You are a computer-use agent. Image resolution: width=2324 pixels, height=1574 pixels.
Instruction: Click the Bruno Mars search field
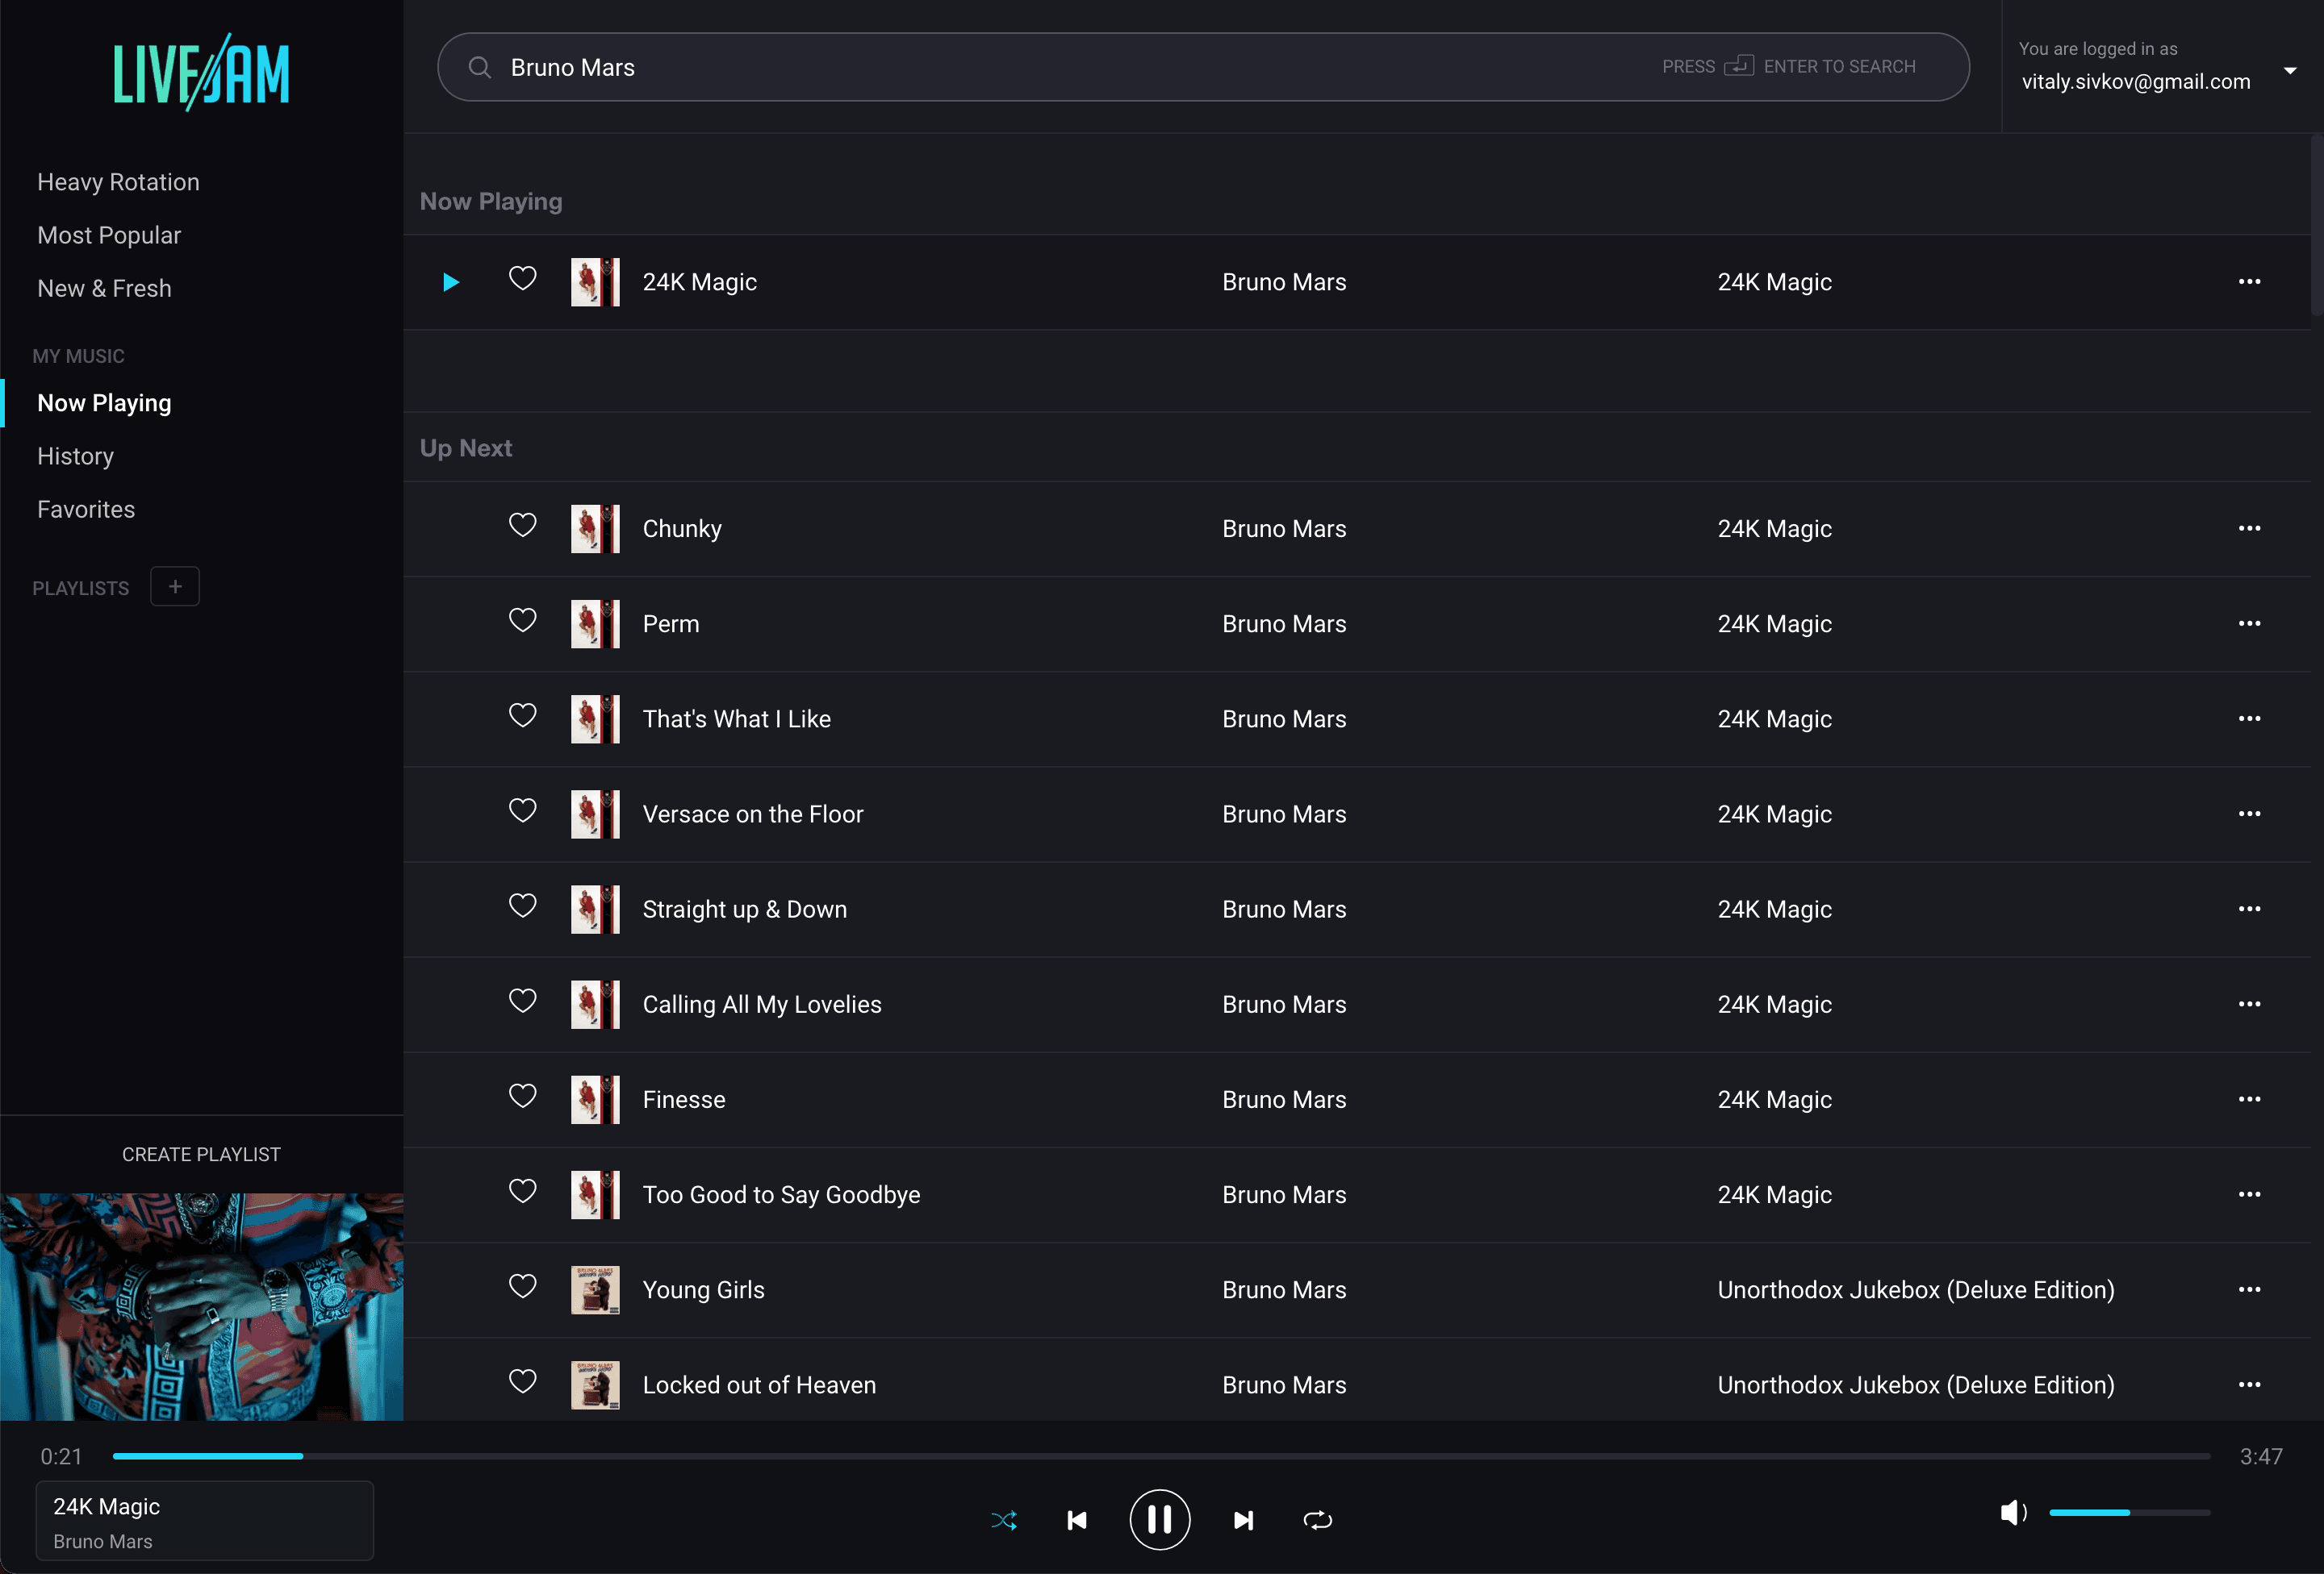point(1203,67)
